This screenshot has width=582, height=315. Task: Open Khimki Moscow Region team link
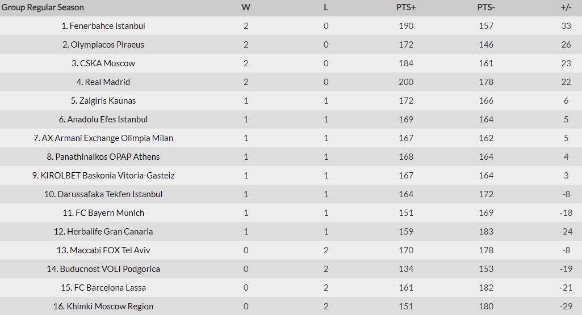tap(110, 307)
